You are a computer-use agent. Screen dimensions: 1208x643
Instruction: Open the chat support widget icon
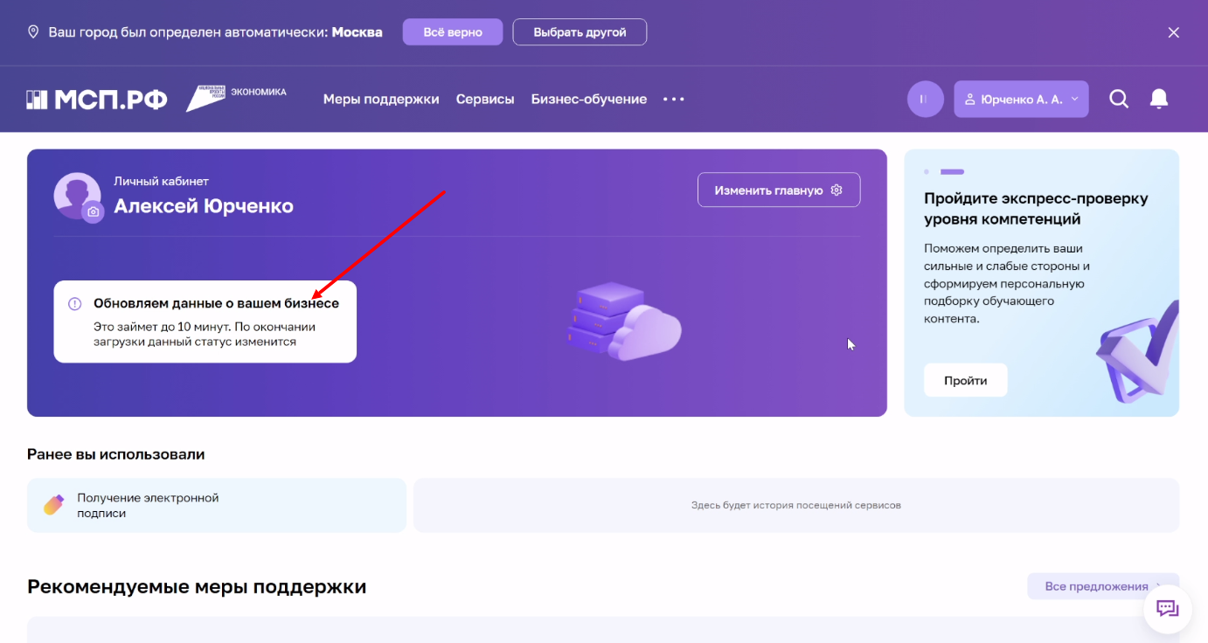pos(1168,609)
